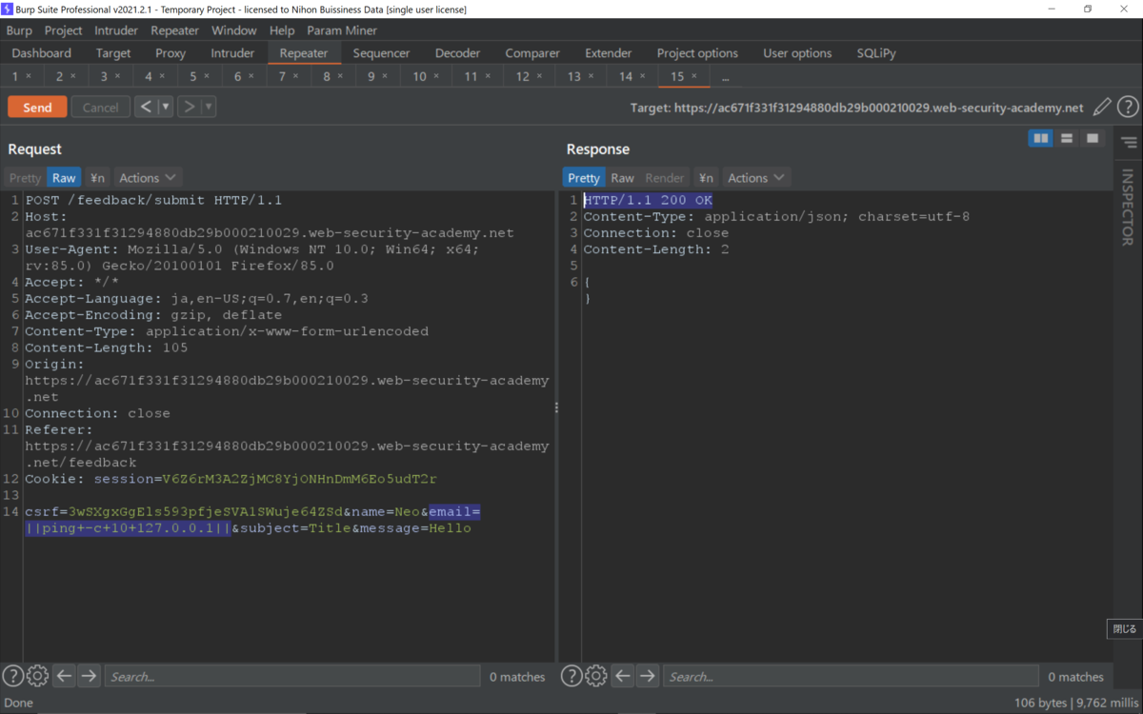Image resolution: width=1143 pixels, height=714 pixels.
Task: Switch to the Dashboard tab
Action: pos(42,53)
